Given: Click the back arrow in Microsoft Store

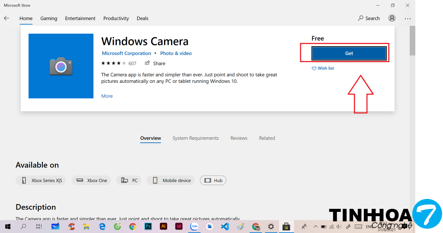Looking at the screenshot, I should pyautogui.click(x=6, y=19).
